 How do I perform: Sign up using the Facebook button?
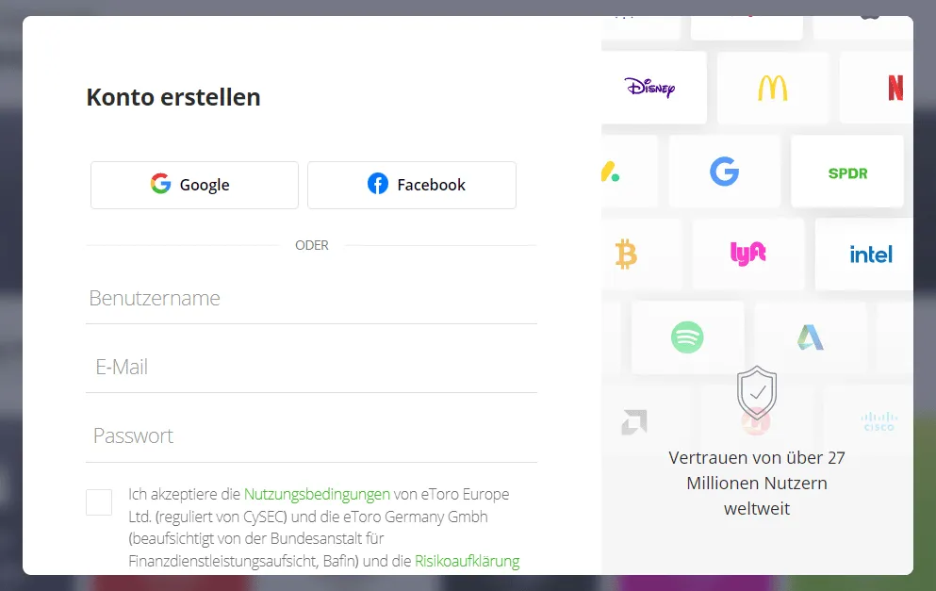click(x=411, y=185)
